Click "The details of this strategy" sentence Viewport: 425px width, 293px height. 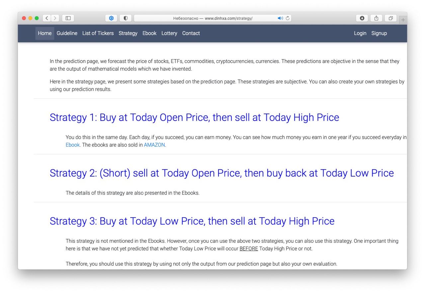click(132, 193)
